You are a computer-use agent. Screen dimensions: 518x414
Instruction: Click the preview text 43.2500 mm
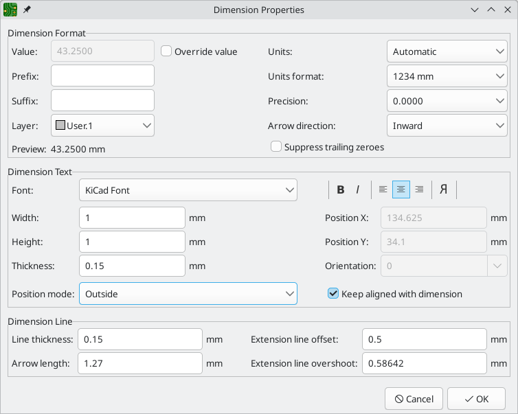(78, 149)
